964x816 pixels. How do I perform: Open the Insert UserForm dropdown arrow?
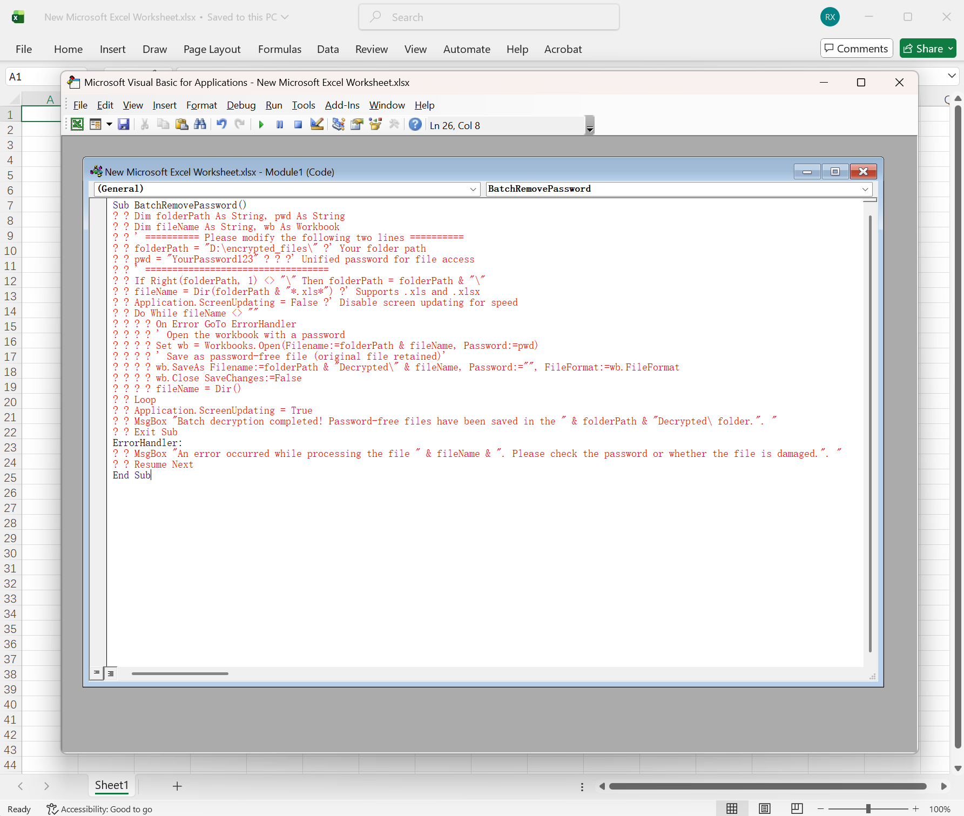tap(109, 125)
